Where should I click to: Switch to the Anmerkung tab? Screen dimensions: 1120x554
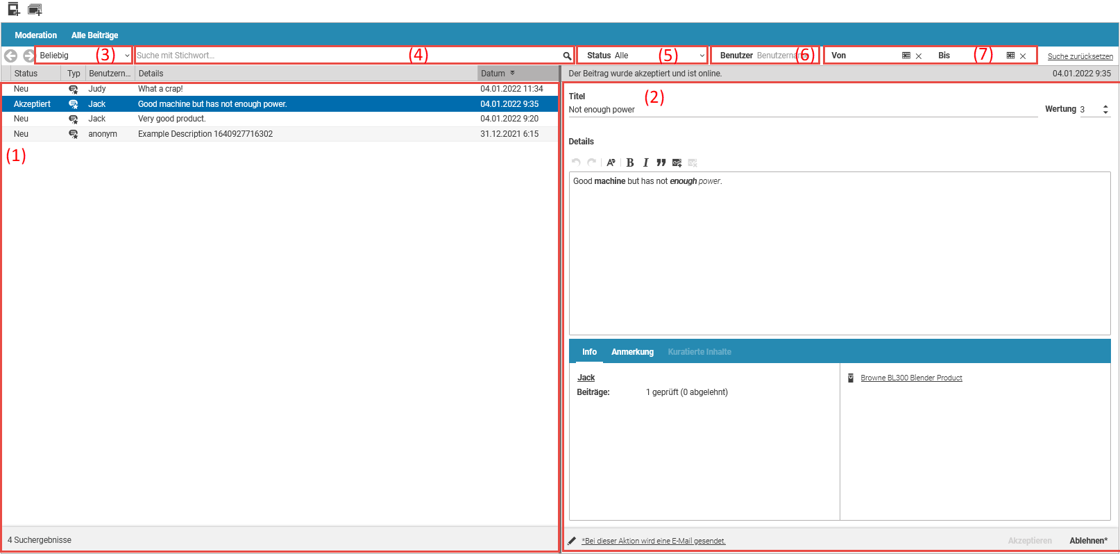point(632,352)
